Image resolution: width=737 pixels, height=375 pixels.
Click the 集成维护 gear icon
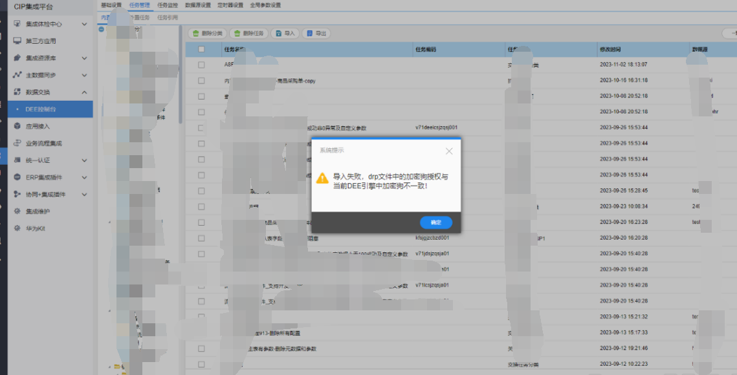point(17,211)
